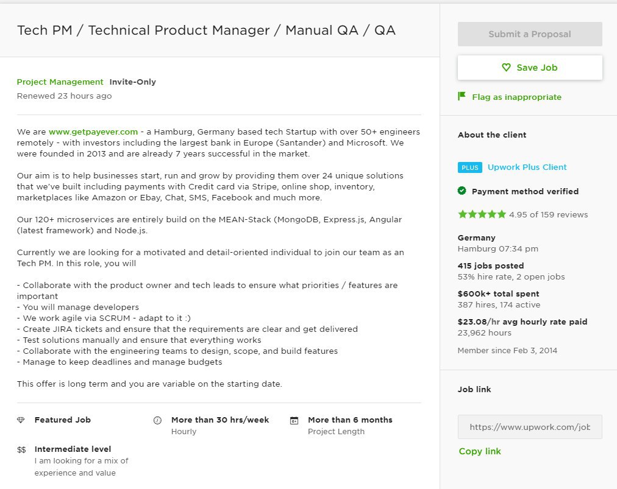This screenshot has width=617, height=489.
Task: Save this job with Save Job button
Action: point(530,68)
